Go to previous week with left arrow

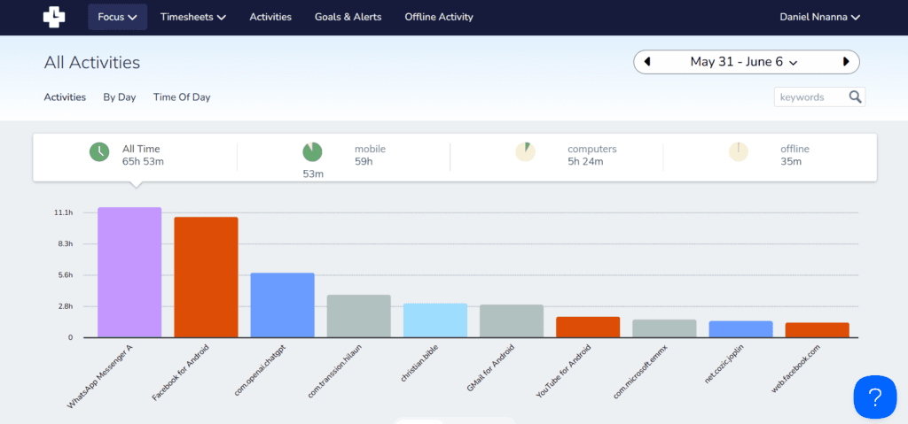pos(646,62)
